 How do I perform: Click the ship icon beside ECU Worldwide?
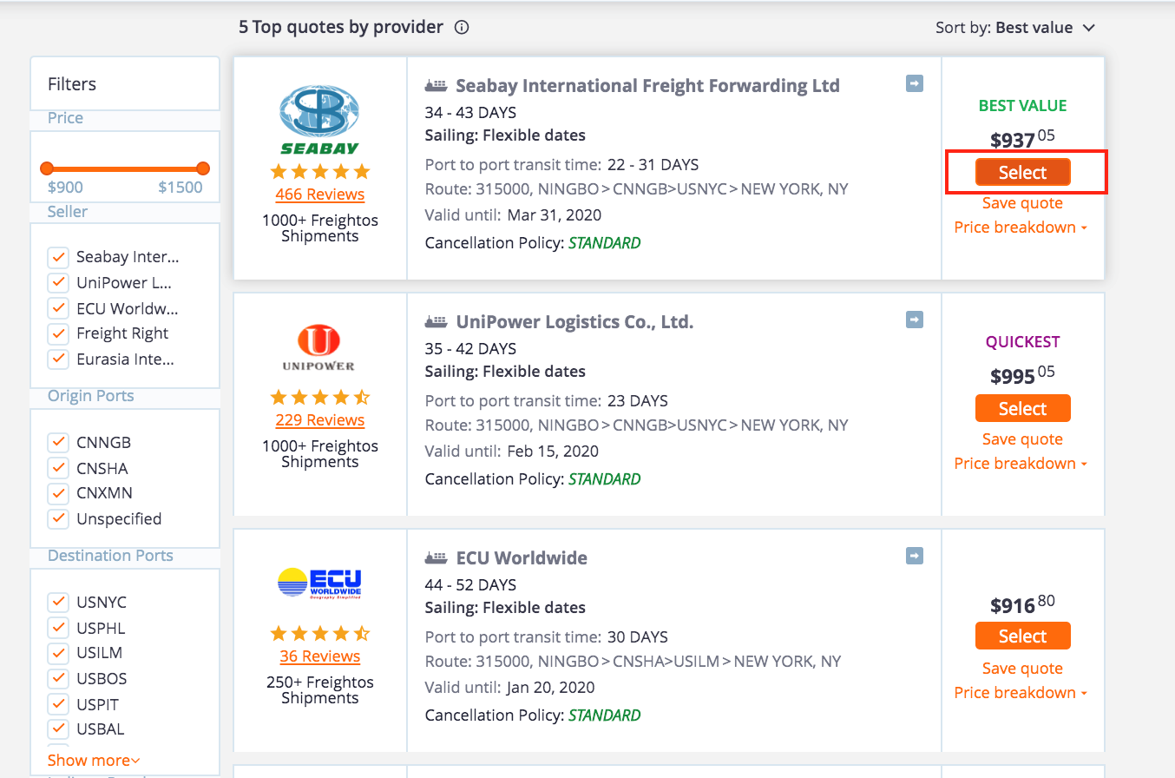[x=437, y=558]
